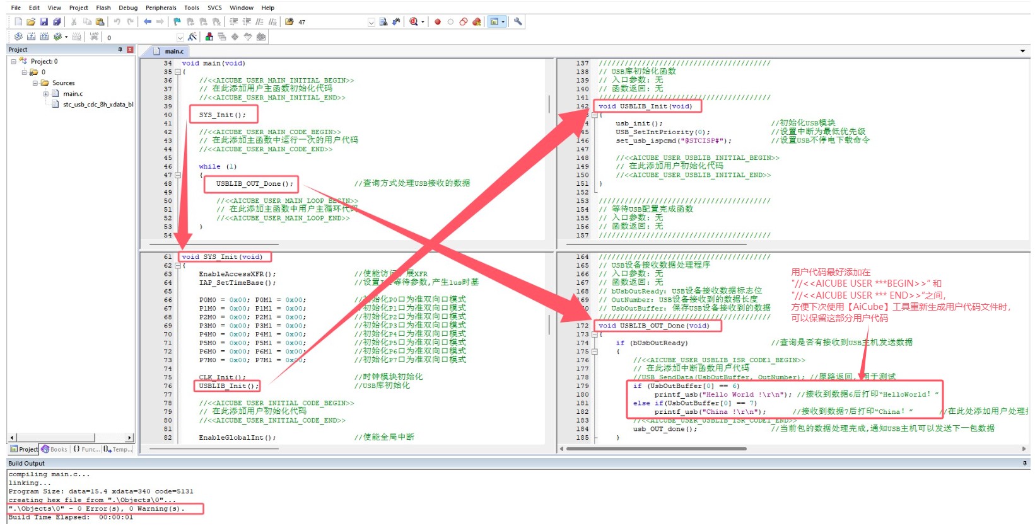
Task: Open Pack Installer from the build toolbar
Action: 260,37
